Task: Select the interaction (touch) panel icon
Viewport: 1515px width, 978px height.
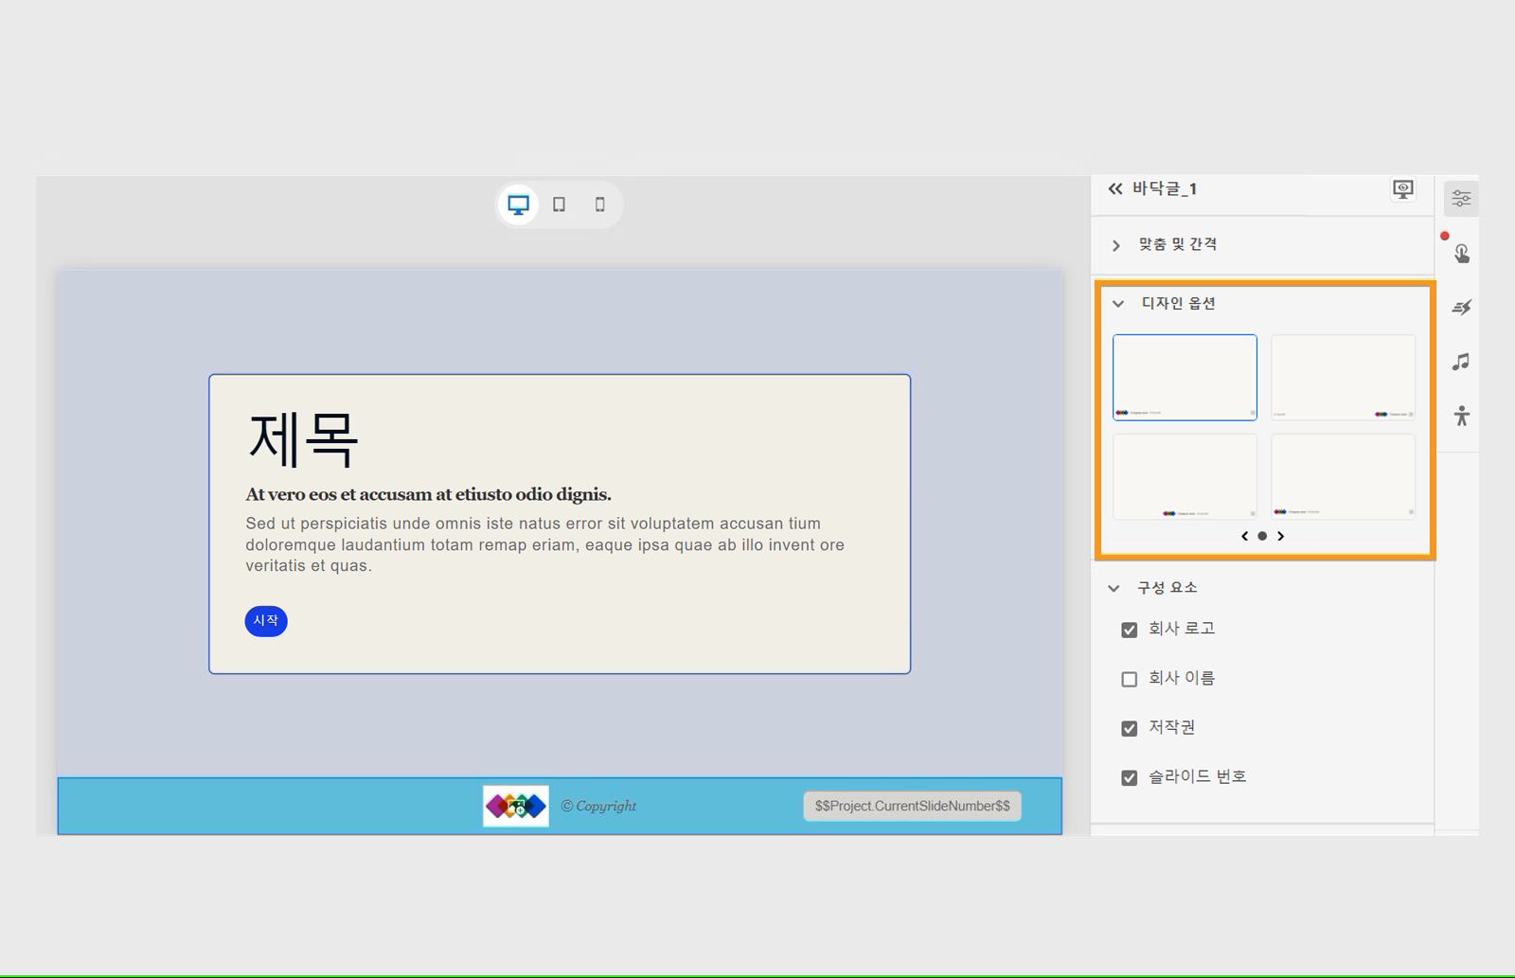Action: [x=1461, y=253]
